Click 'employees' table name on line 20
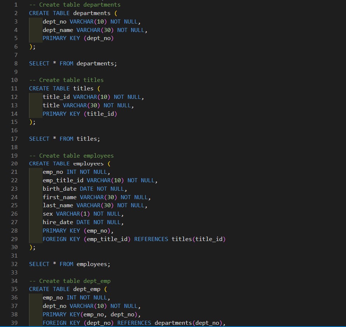346x327 pixels. click(88, 163)
